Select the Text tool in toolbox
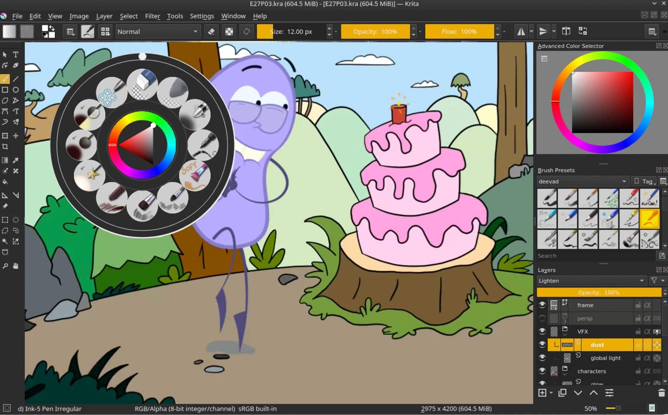The width and height of the screenshot is (668, 415). click(x=15, y=55)
